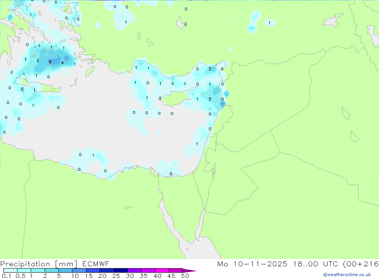Image resolution: width=379 pixels, height=278 pixels.
Task: Click the '4' precipitation value on map
Action: (63, 63)
